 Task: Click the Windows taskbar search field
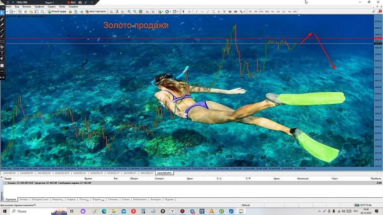[23, 211]
